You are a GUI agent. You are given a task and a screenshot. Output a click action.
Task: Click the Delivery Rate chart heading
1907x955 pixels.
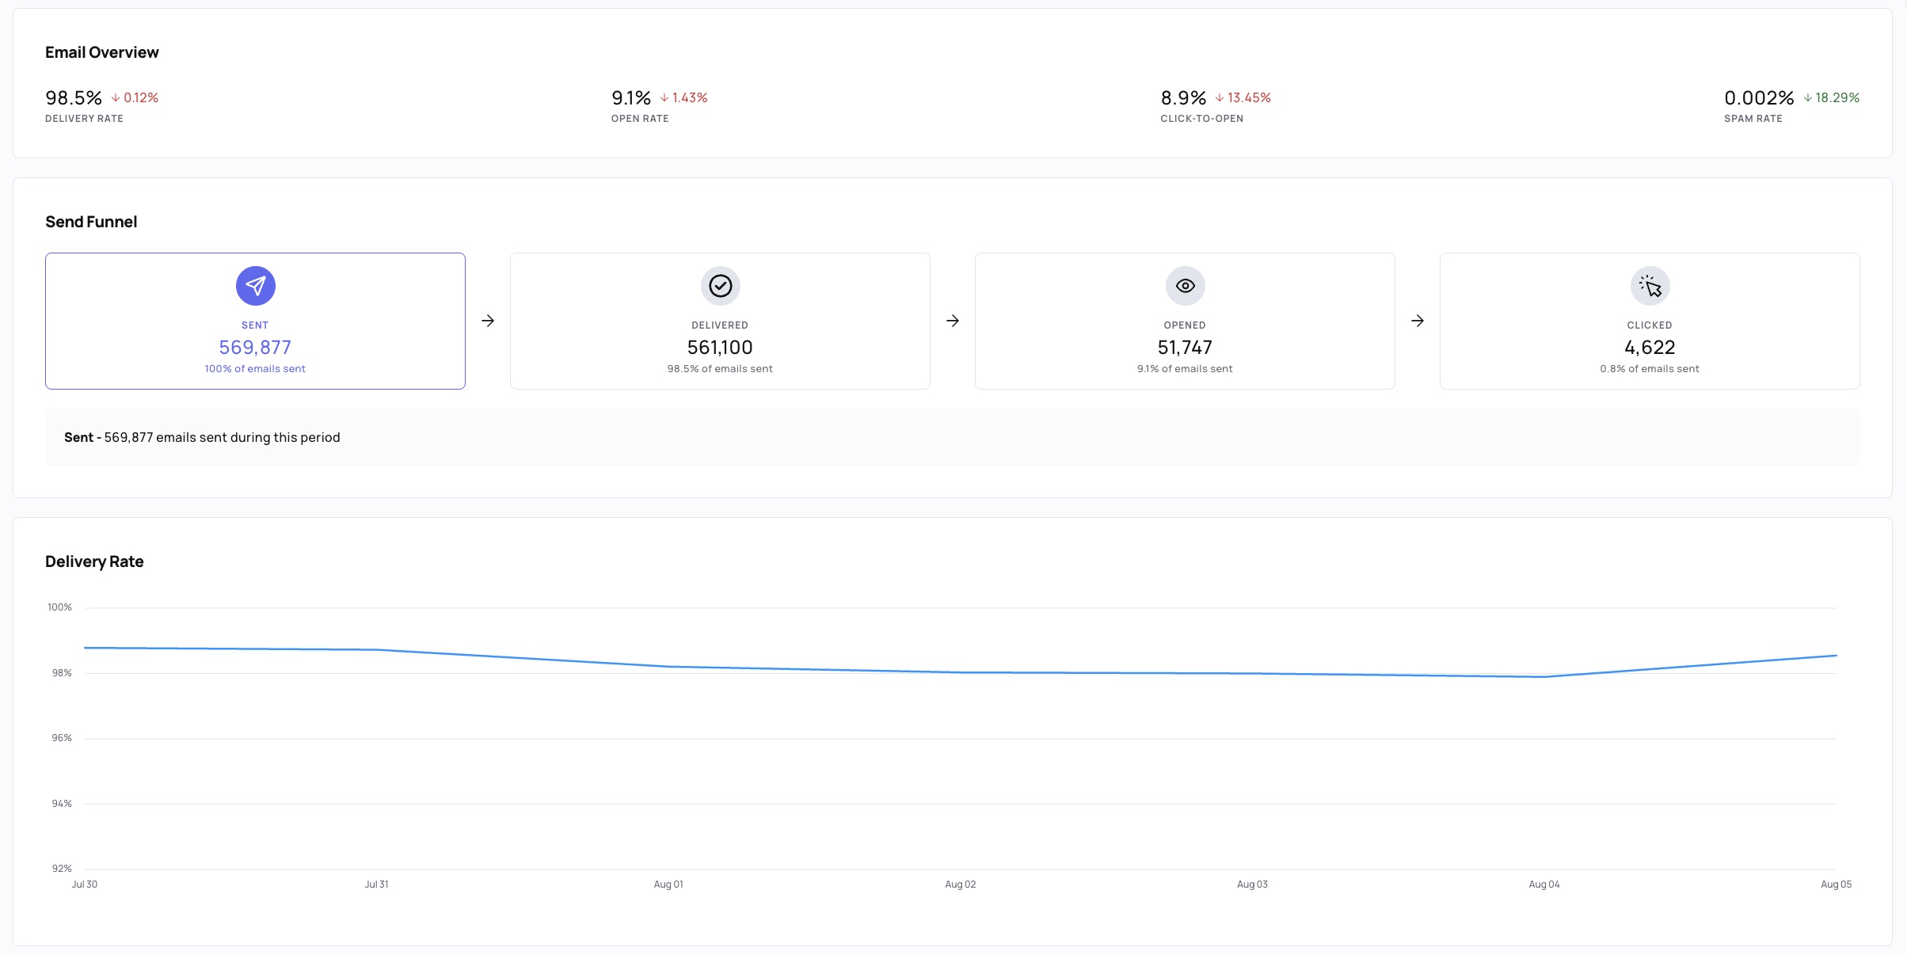pyautogui.click(x=94, y=561)
